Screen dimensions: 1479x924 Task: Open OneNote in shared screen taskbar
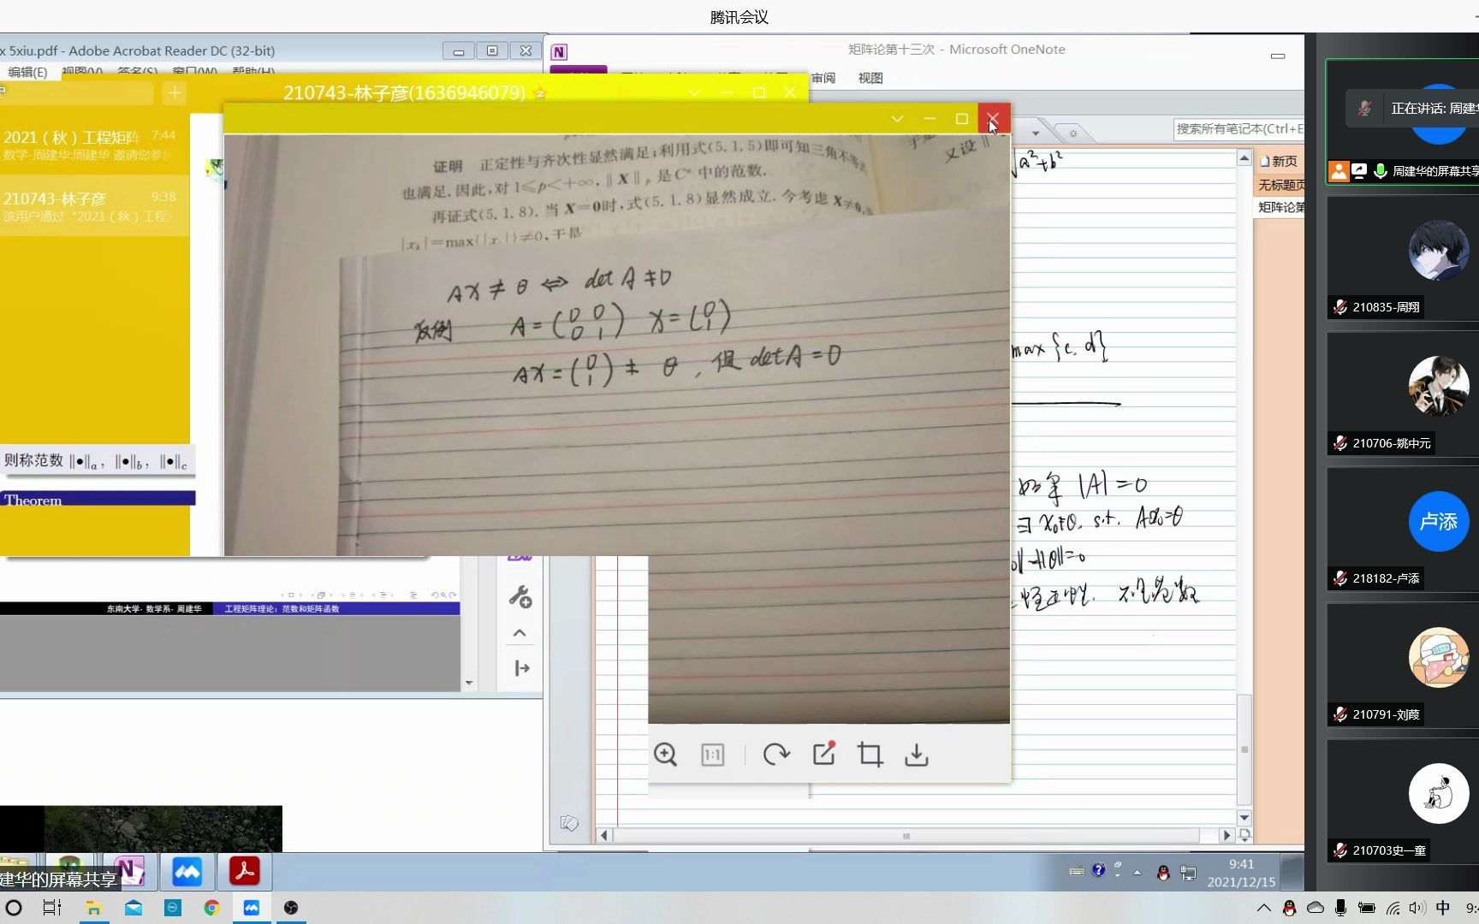[x=129, y=871]
